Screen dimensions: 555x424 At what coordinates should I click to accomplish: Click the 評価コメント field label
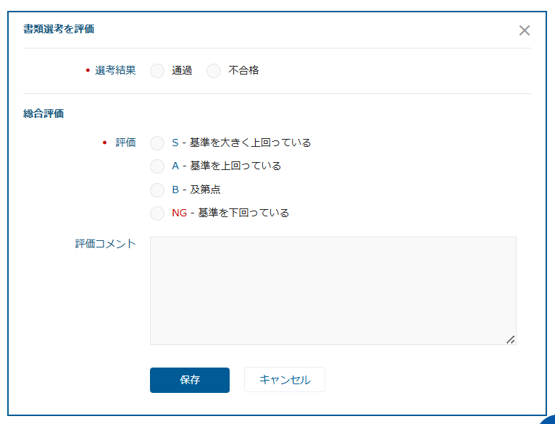(105, 244)
